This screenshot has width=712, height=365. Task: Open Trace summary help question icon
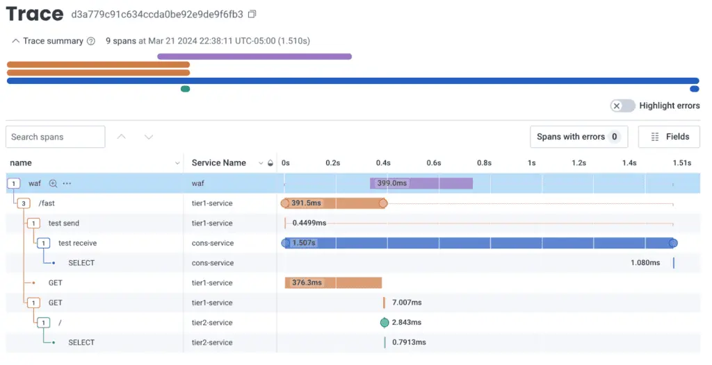pos(91,41)
